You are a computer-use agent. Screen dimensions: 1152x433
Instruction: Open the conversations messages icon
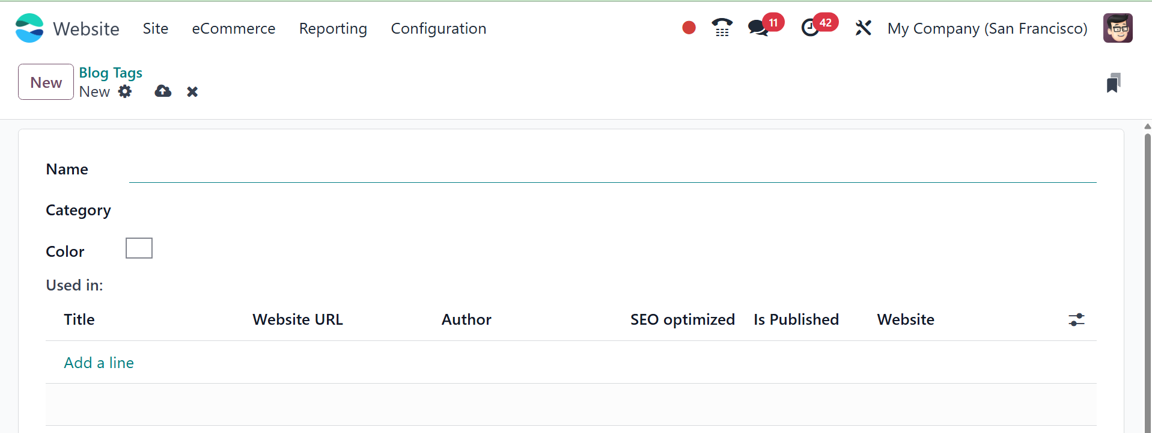coord(758,28)
